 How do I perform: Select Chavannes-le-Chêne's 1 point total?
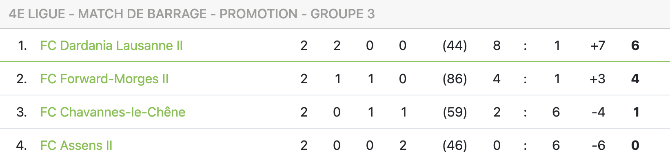pos(636,112)
